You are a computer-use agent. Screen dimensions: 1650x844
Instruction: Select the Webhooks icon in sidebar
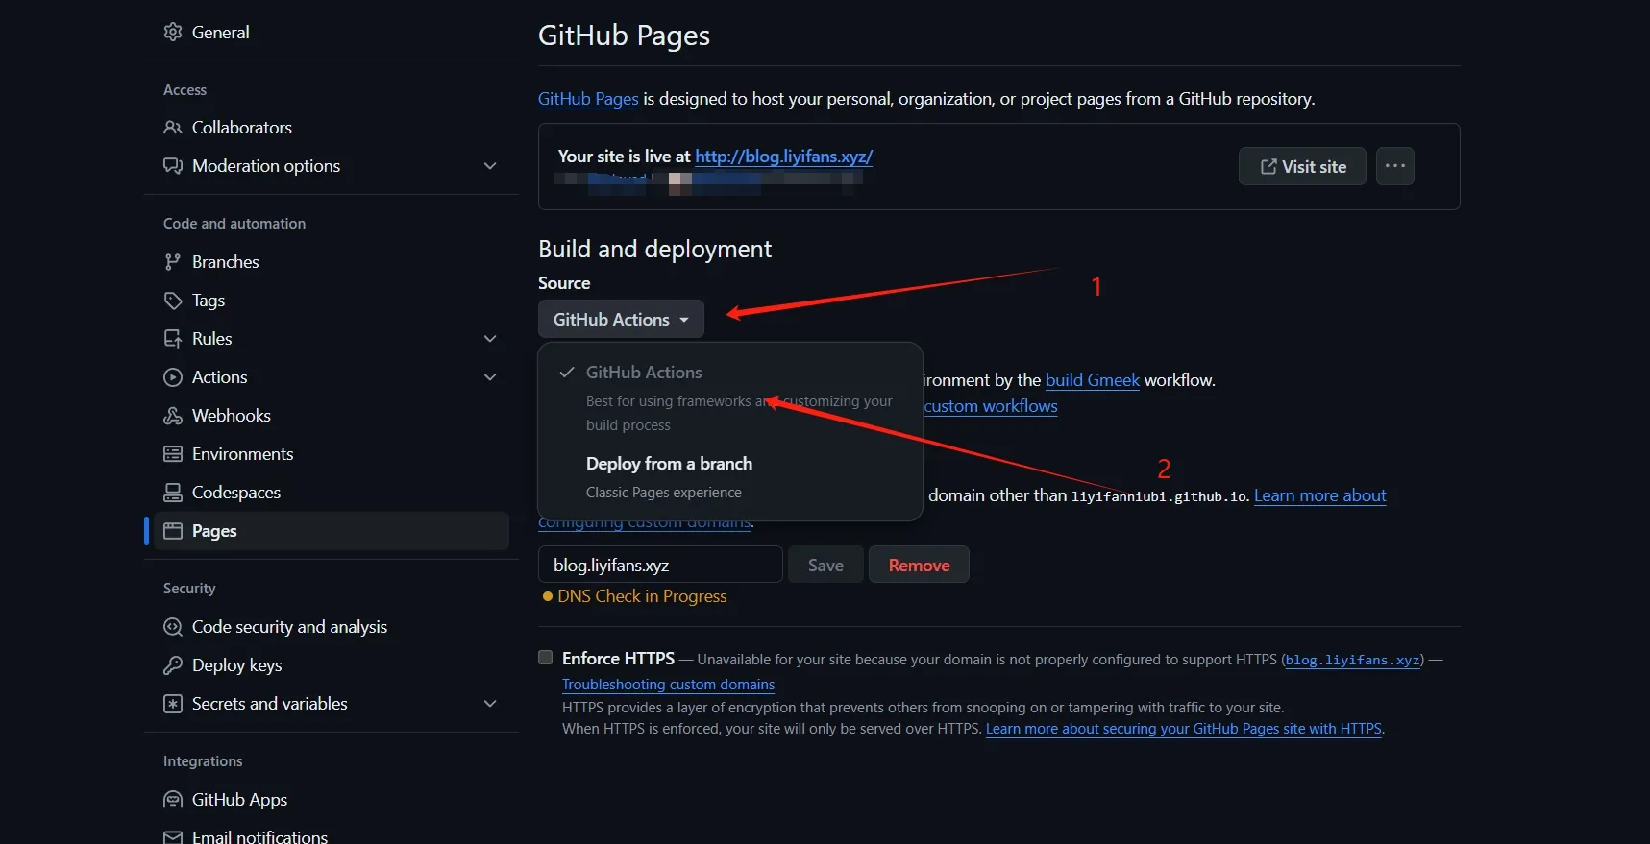tap(173, 416)
